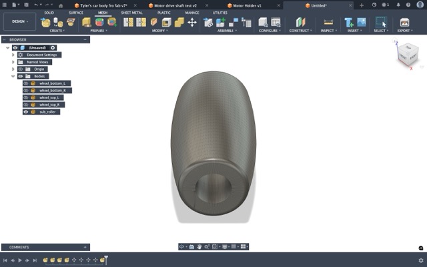Click the Insert Component icon in Assemble

(208, 22)
